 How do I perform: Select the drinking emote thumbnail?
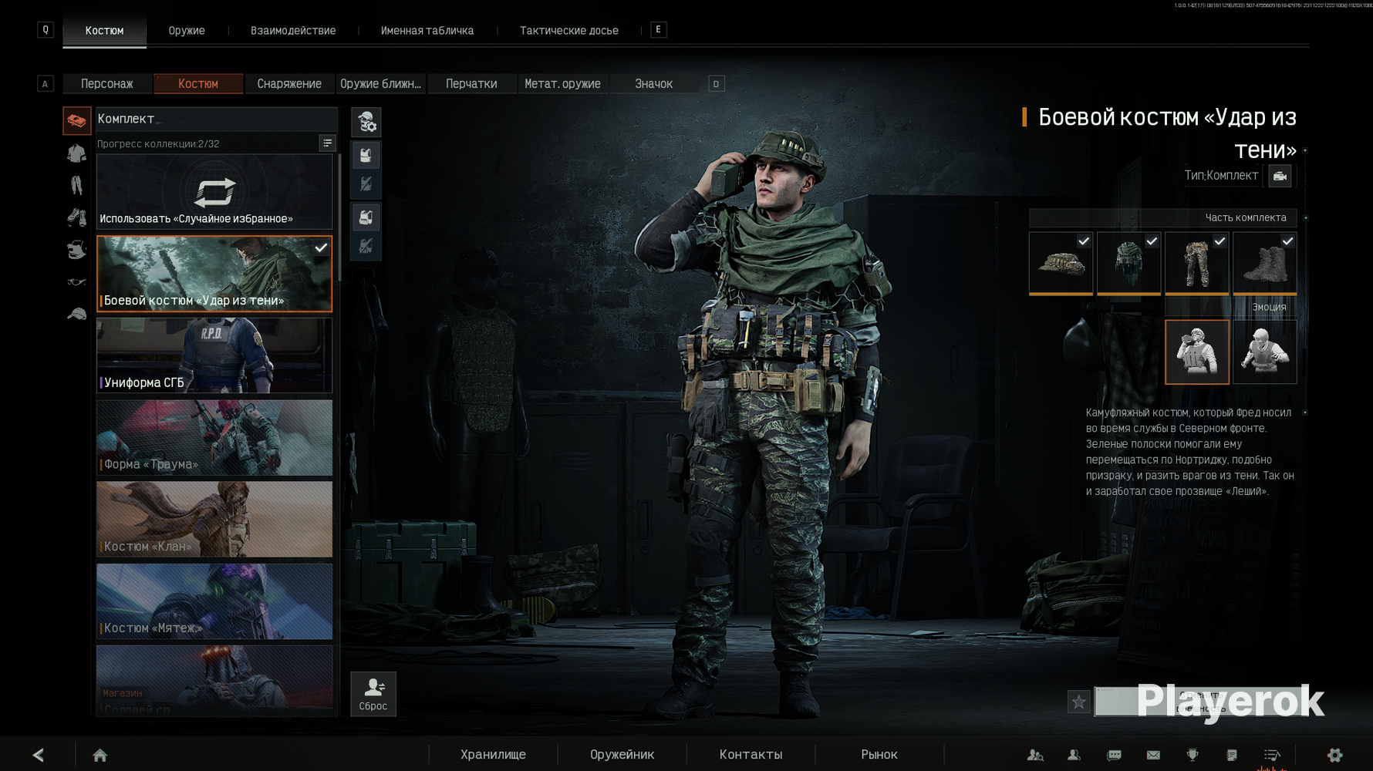tap(1197, 352)
